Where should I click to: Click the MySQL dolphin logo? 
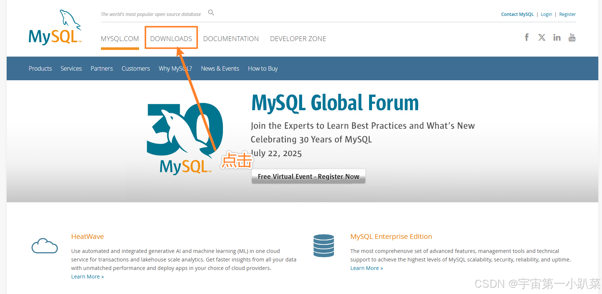55,27
